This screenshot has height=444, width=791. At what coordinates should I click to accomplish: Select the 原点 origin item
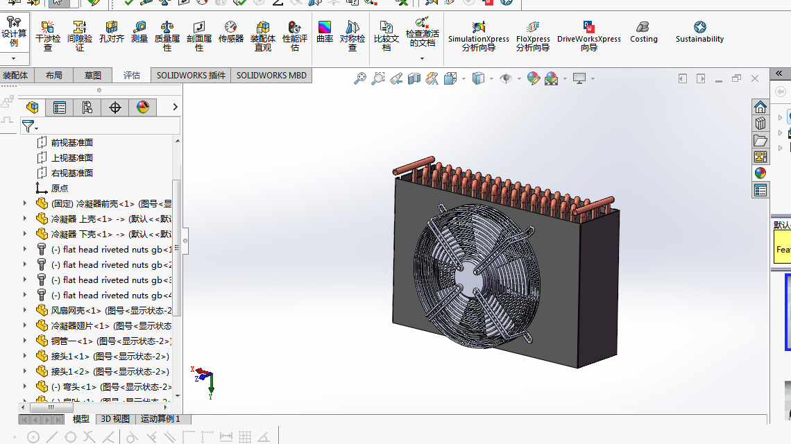click(x=60, y=188)
